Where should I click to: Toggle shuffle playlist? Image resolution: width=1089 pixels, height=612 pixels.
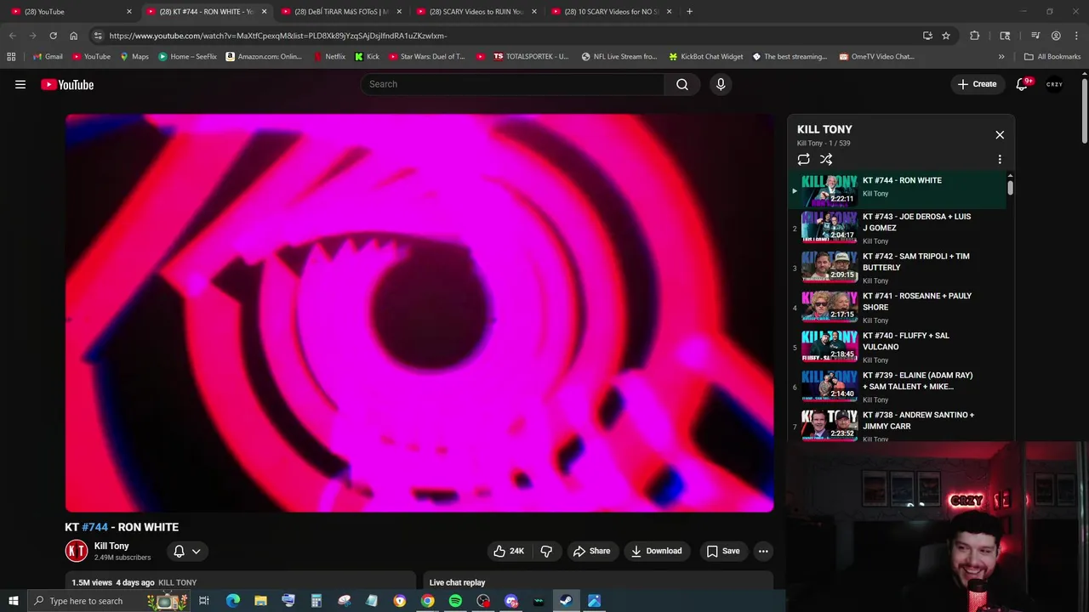826,159
